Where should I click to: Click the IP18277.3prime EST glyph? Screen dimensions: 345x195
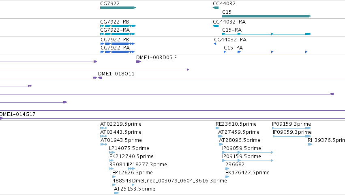[132, 169]
